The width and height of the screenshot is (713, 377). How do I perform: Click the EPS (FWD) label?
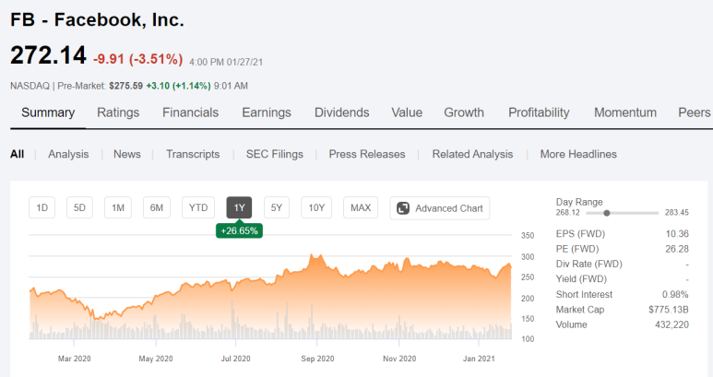[x=580, y=234]
